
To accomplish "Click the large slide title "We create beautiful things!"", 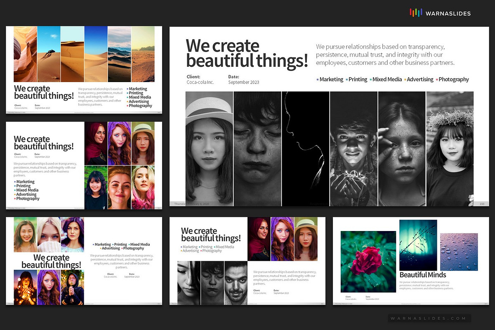I will pos(247,54).
